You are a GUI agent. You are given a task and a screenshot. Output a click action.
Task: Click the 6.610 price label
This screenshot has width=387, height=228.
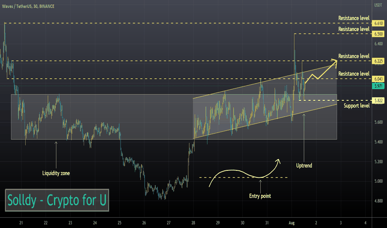coord(378,23)
